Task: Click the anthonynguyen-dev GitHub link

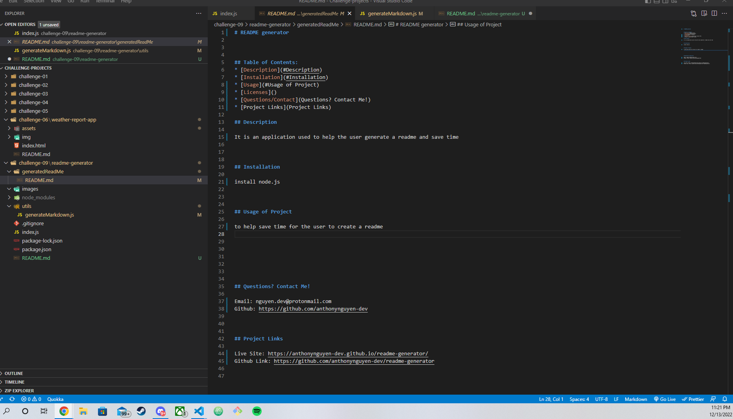Action: pyautogui.click(x=313, y=309)
